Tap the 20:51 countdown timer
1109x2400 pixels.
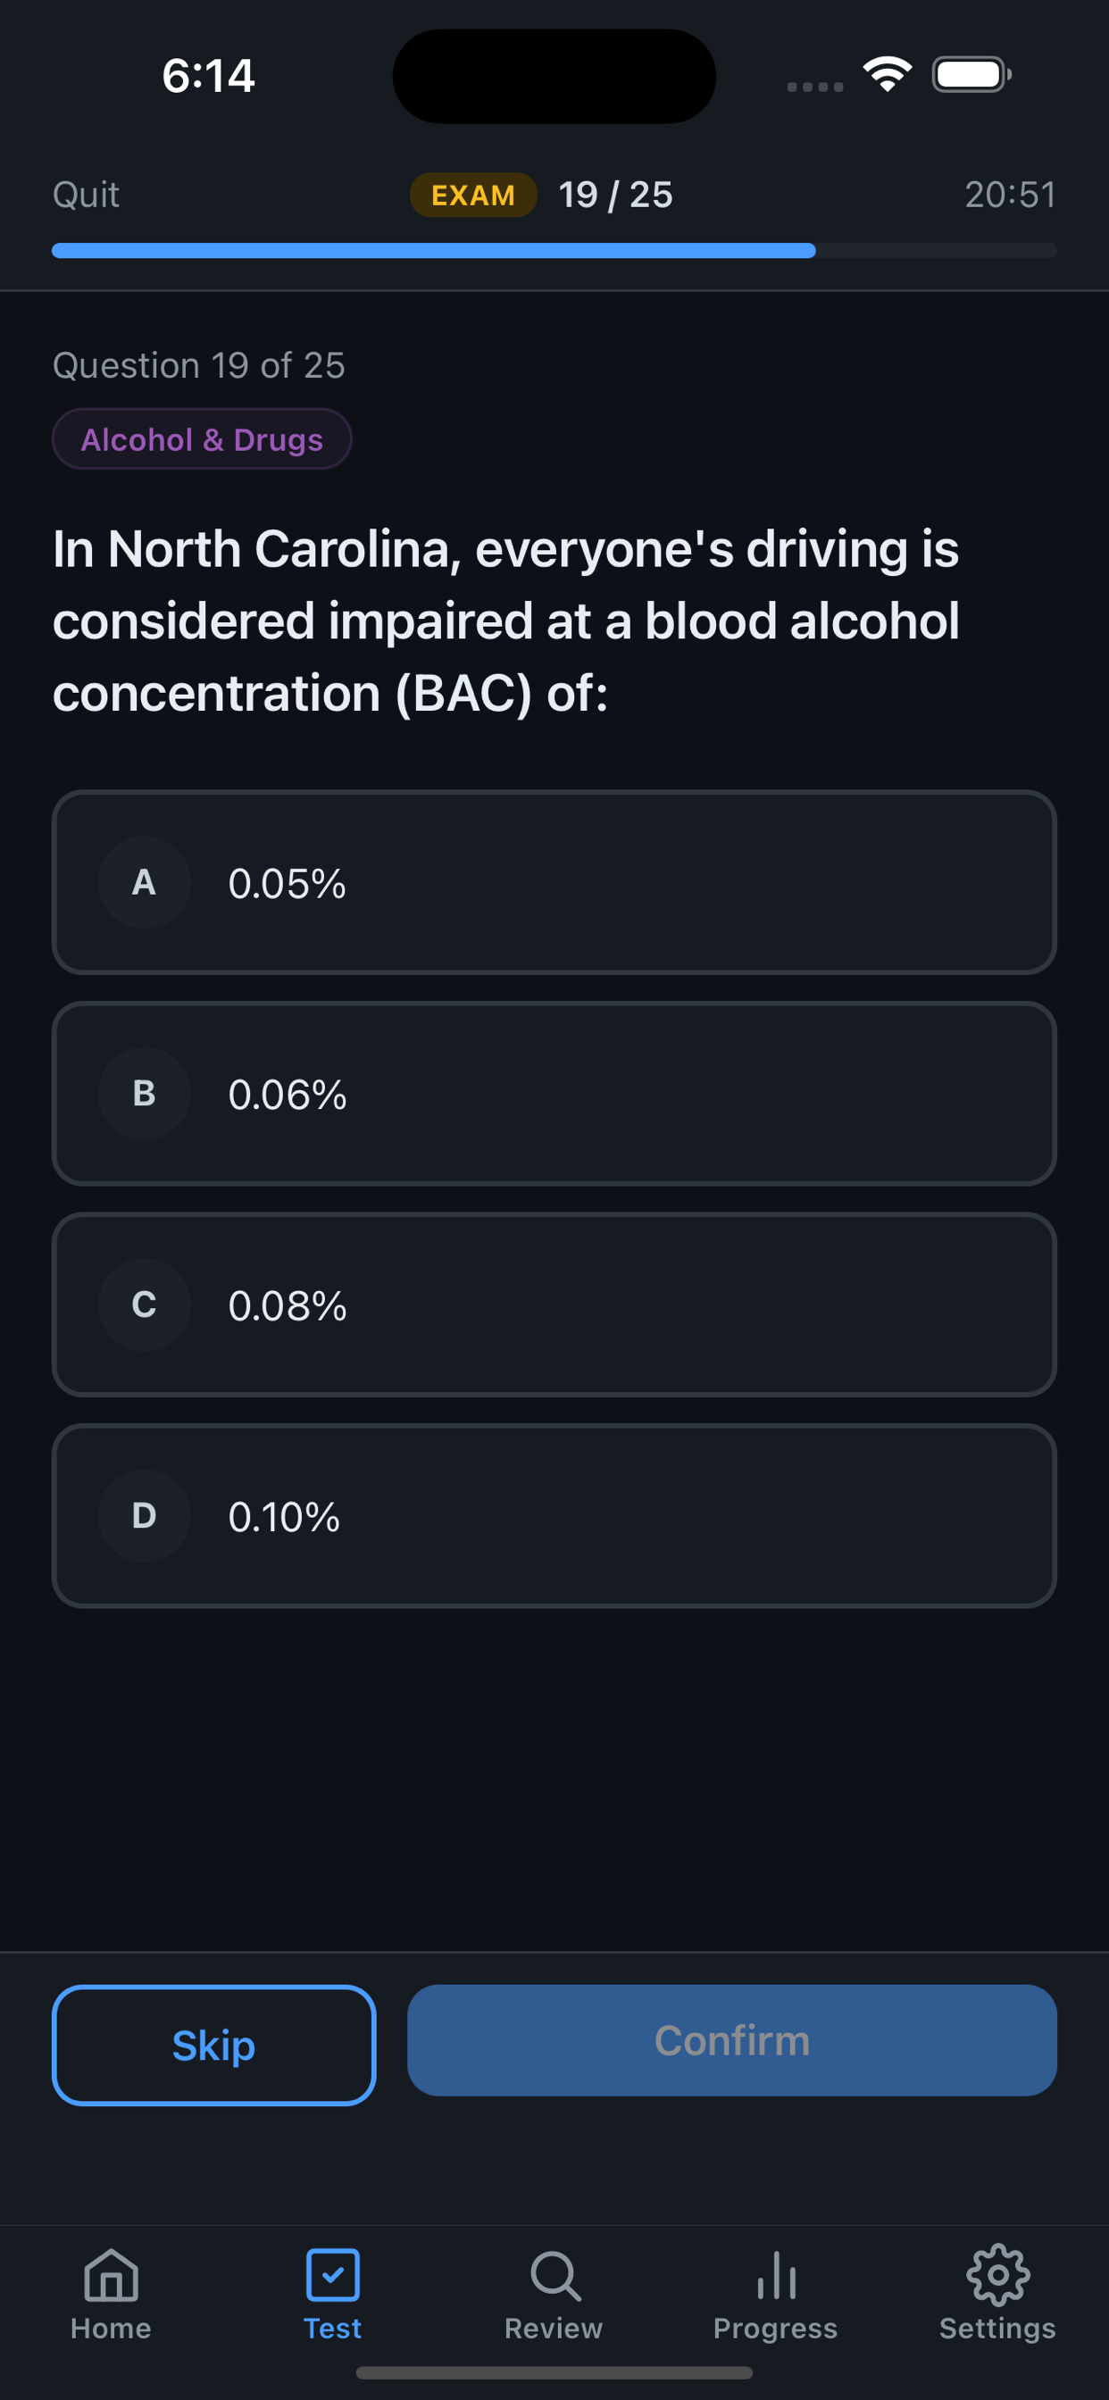click(x=1010, y=195)
